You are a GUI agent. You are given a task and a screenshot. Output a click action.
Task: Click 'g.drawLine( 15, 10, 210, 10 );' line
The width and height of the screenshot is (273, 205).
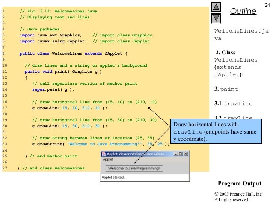coord(69,108)
